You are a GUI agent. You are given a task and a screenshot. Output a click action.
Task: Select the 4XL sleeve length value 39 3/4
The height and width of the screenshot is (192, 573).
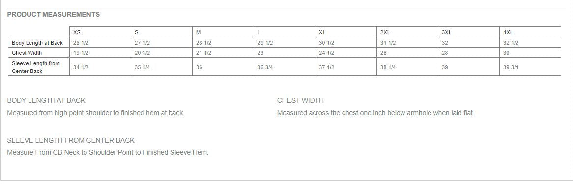click(511, 67)
